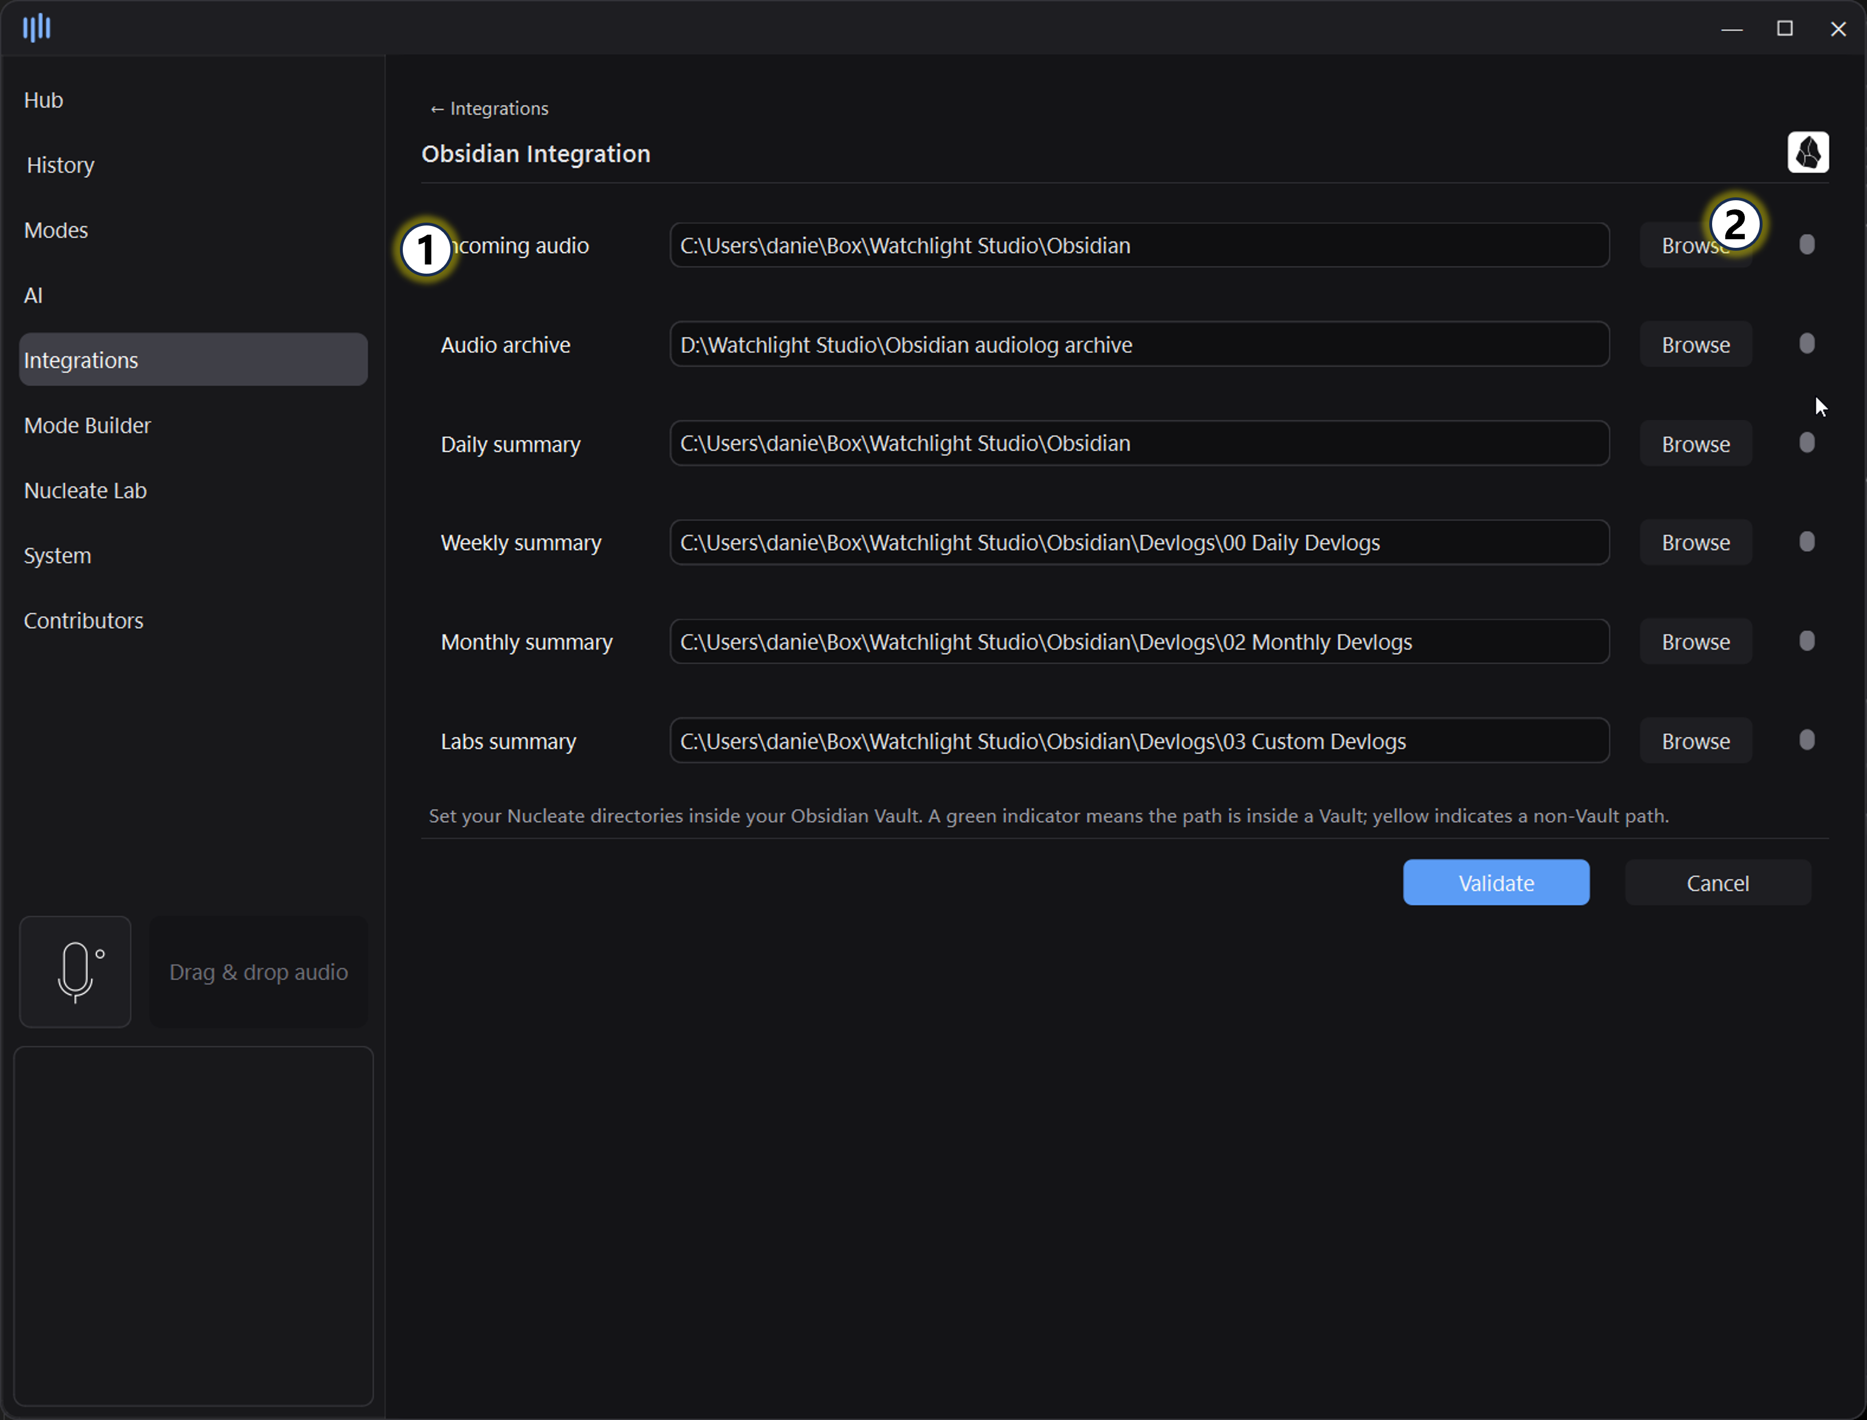Click the Drag & drop audio area
Screen dimensions: 1867x1420
tap(259, 971)
